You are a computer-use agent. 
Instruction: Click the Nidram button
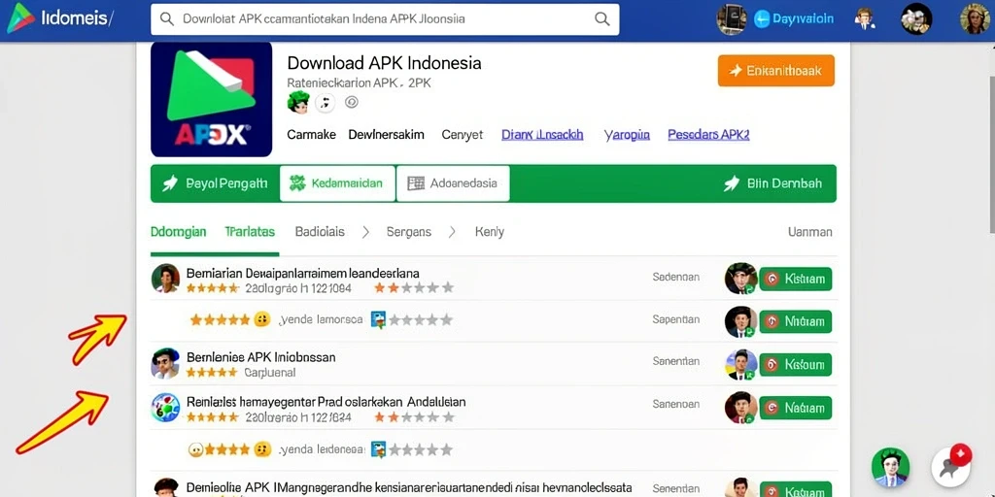[796, 321]
